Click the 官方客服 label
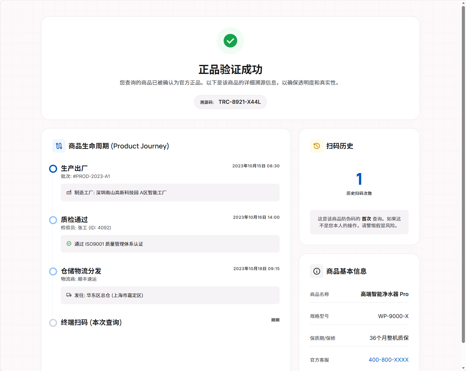466x371 pixels. coord(320,360)
